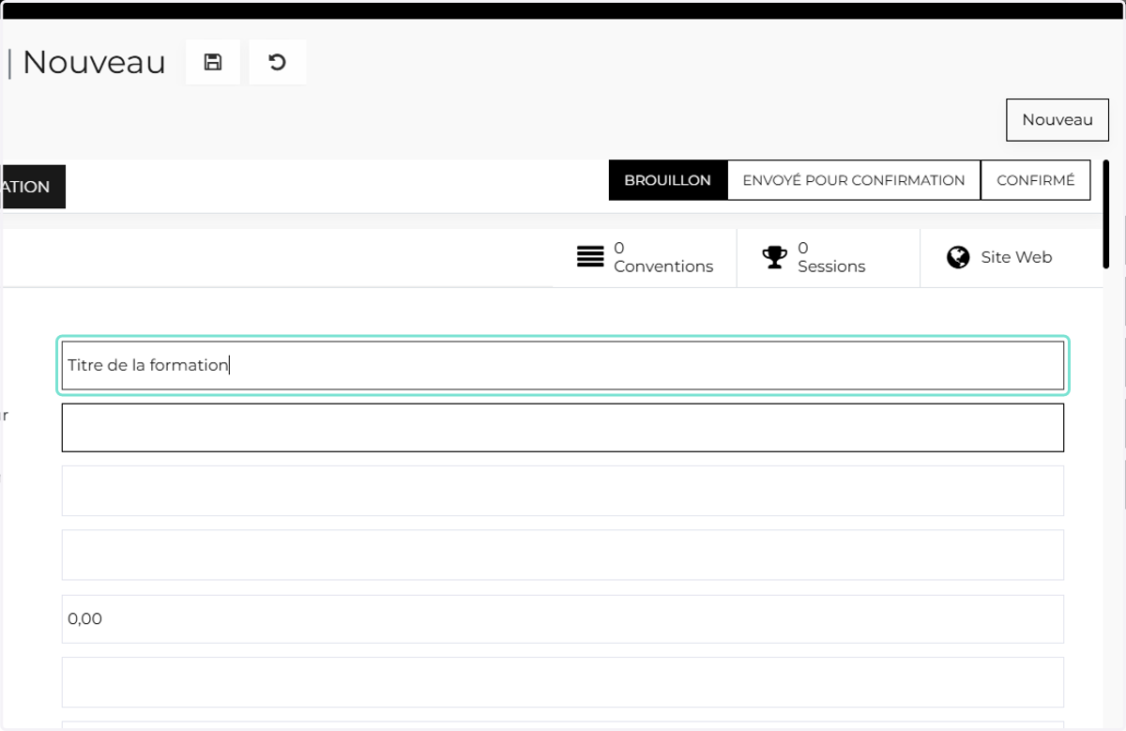This screenshot has height=731, width=1126.
Task: Click the vertical scrollbar thumb at right
Action: [x=1108, y=215]
